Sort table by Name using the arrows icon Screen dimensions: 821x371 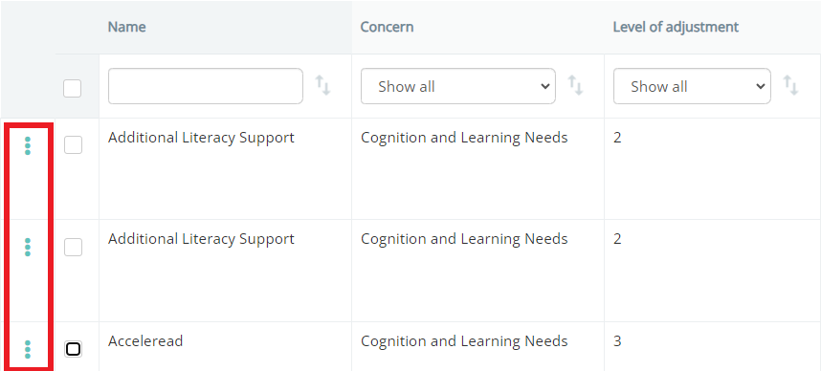click(322, 85)
